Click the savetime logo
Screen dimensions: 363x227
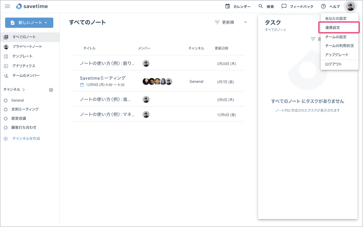32,6
